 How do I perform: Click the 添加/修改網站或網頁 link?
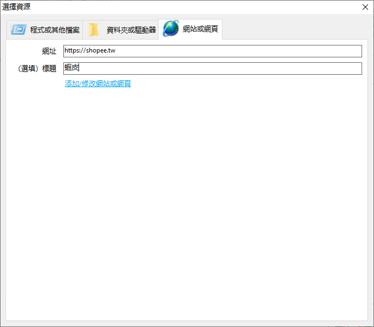98,83
